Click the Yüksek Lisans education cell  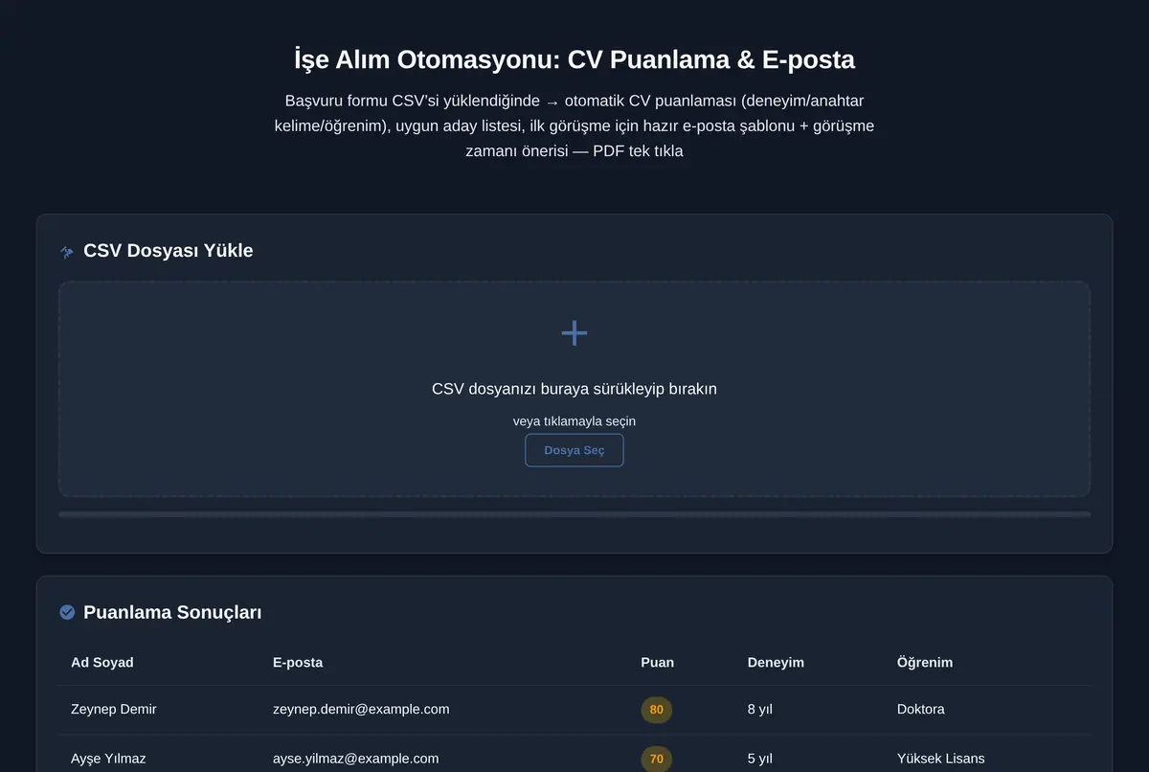[941, 759]
